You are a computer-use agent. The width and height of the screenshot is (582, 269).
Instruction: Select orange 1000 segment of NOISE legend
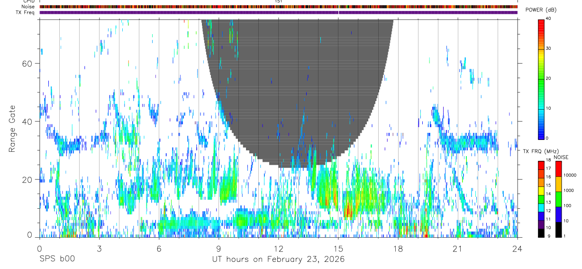[558, 184]
